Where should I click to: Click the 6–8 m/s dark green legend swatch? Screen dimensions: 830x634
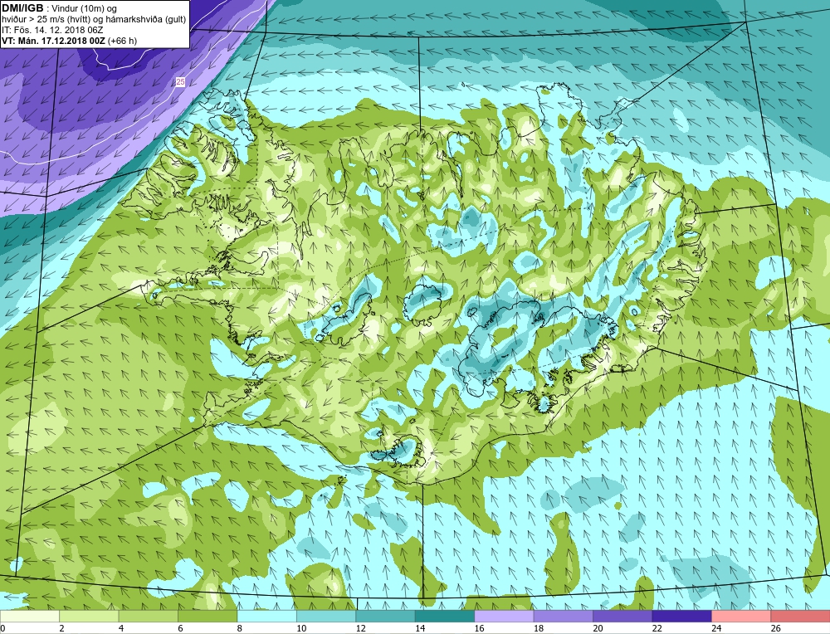pos(207,616)
